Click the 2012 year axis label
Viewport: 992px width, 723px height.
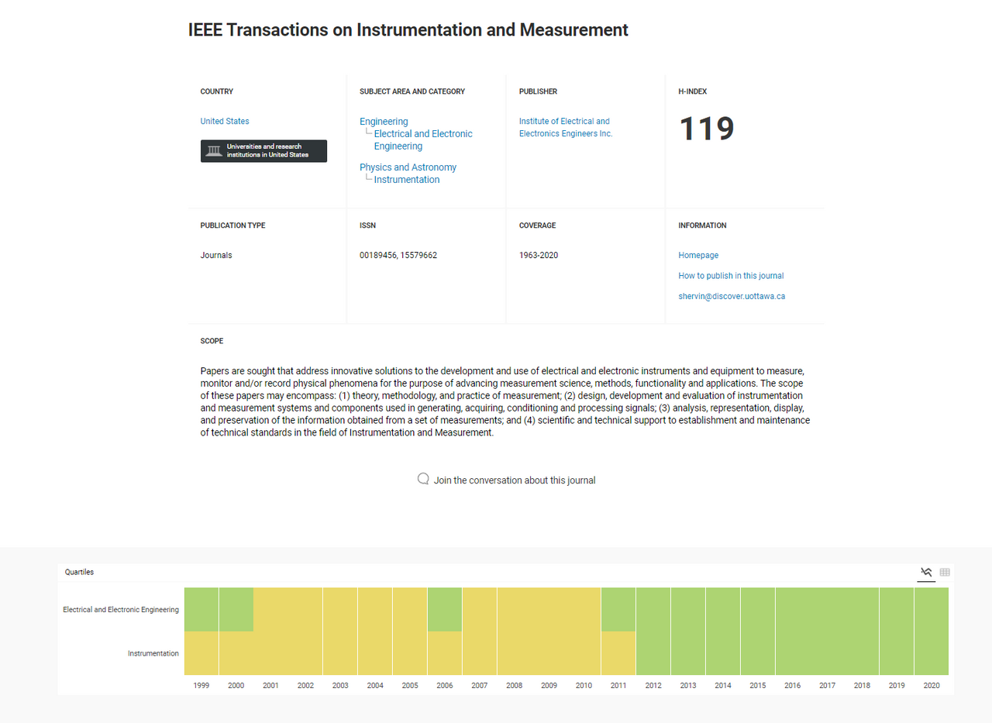653,686
